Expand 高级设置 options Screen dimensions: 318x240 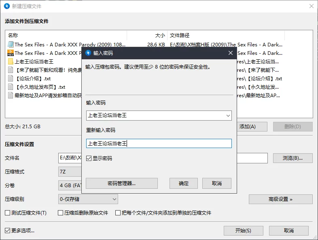tap(281, 199)
